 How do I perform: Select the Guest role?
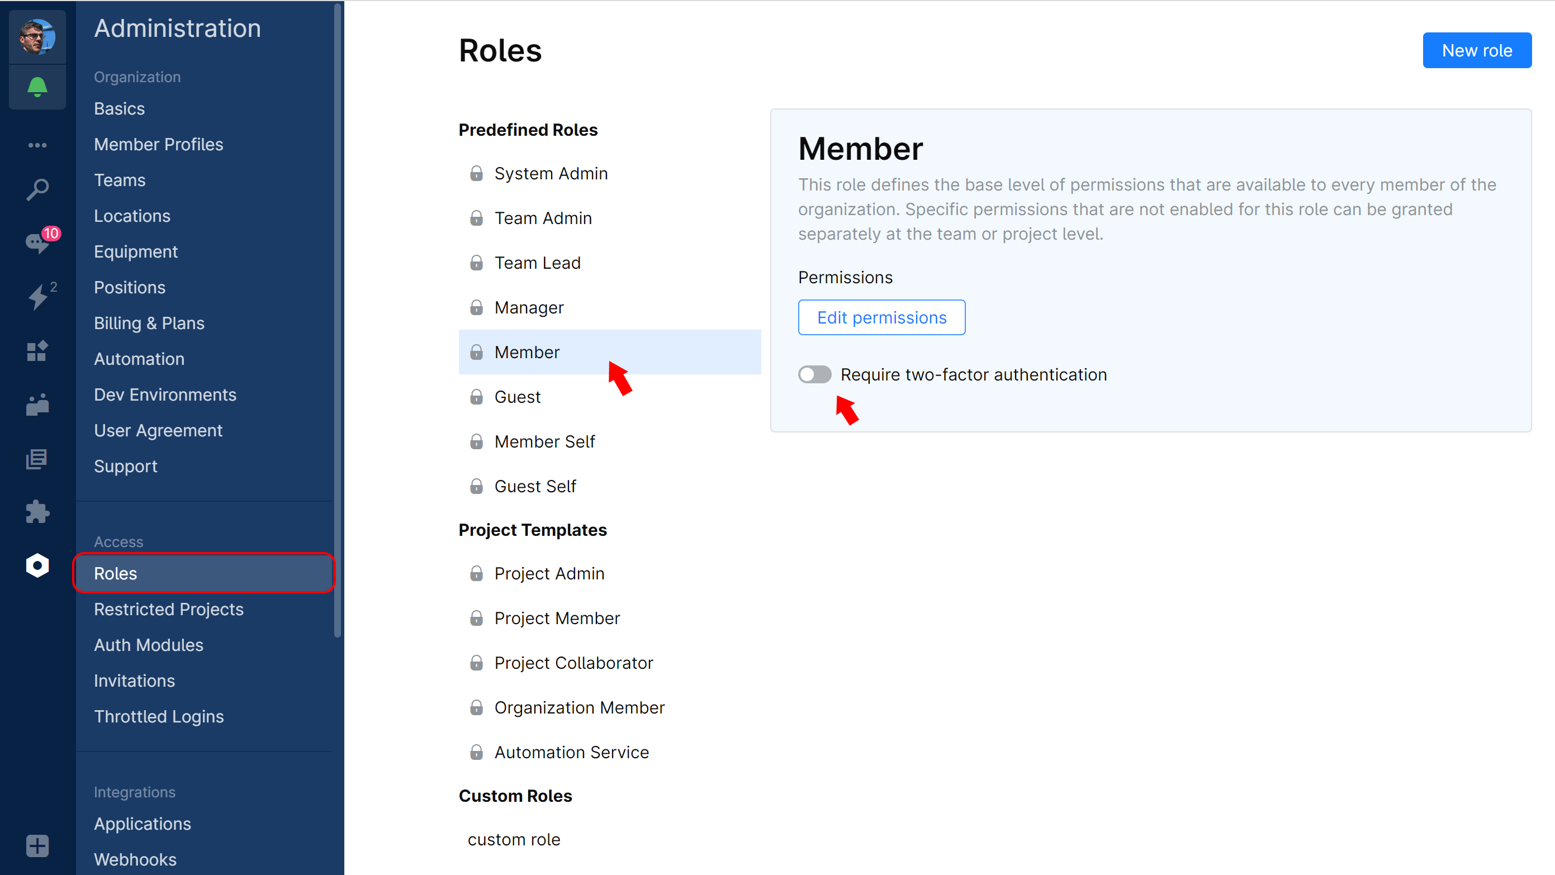pos(516,397)
